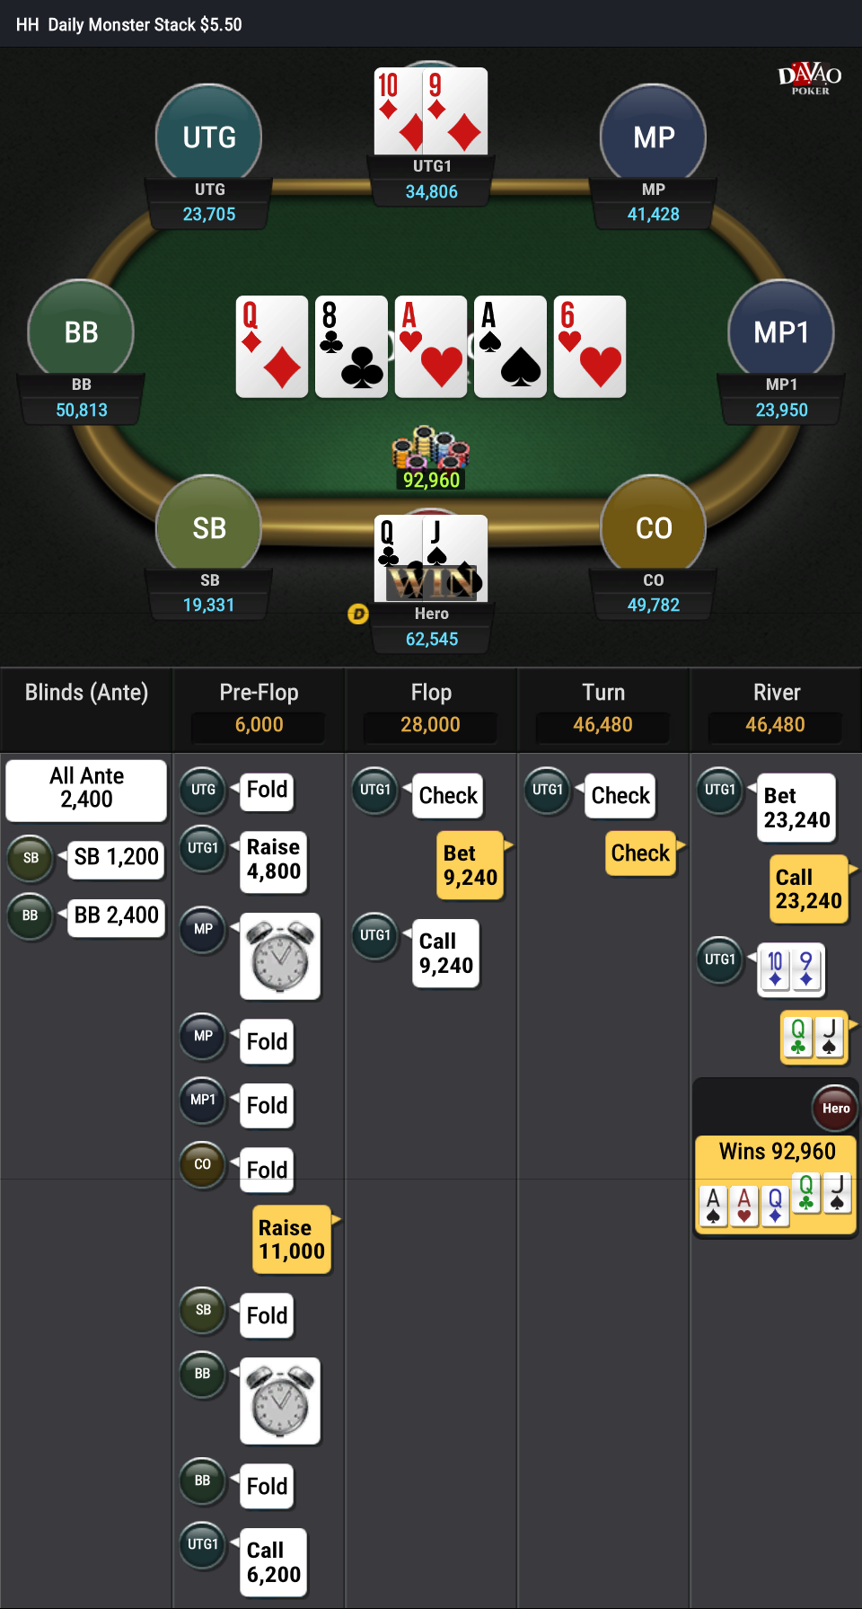Click the SB seat avatar on table
This screenshot has height=1609, width=862.
pos(209,527)
